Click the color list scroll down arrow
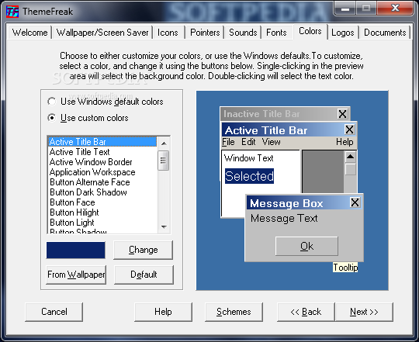 click(x=164, y=227)
